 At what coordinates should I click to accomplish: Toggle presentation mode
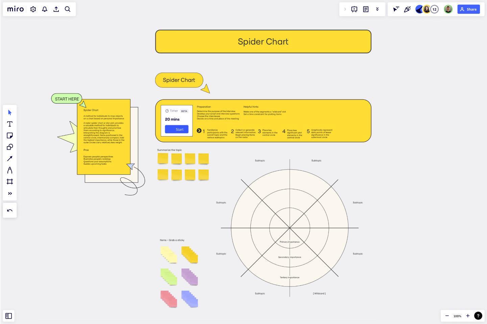[354, 9]
